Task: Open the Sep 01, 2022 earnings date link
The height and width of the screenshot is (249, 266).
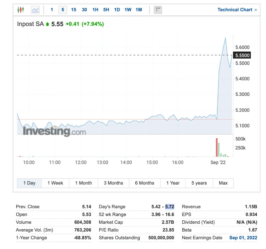Action: [243, 238]
